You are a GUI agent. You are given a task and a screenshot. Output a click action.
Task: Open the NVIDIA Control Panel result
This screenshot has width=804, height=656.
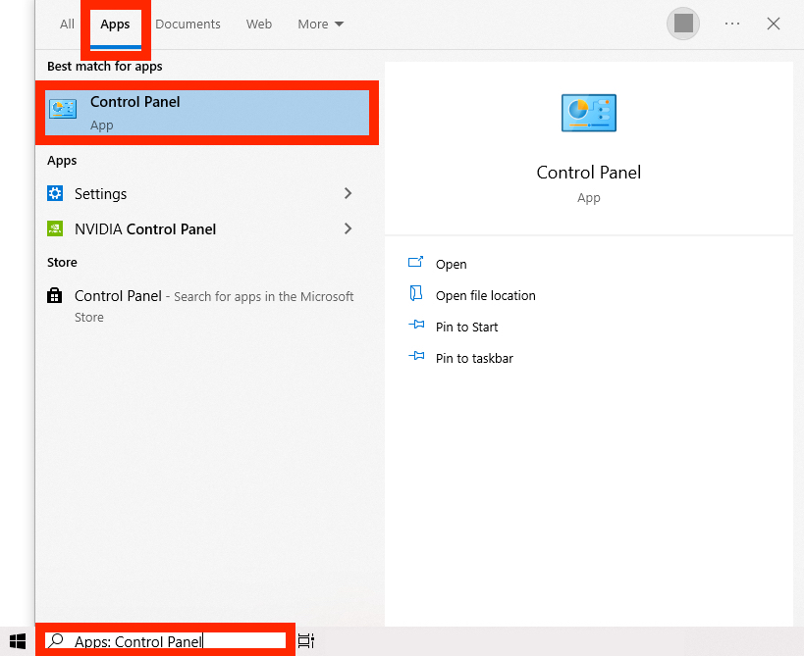202,228
